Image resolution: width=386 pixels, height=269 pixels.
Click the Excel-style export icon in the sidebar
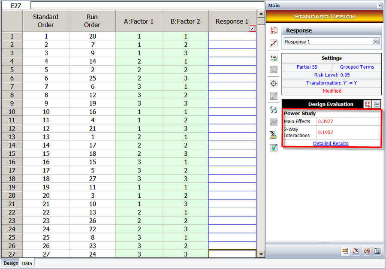(x=273, y=135)
